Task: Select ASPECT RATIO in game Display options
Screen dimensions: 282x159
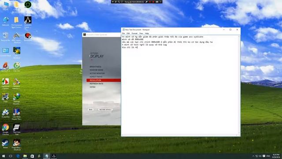Action: tap(96, 77)
